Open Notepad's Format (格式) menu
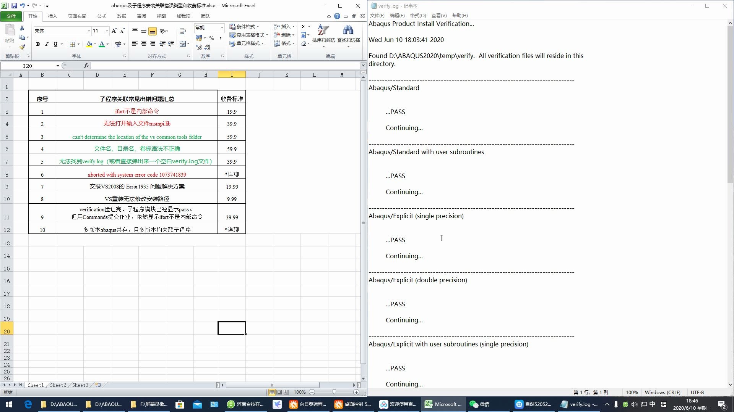734x412 pixels. pos(418,16)
